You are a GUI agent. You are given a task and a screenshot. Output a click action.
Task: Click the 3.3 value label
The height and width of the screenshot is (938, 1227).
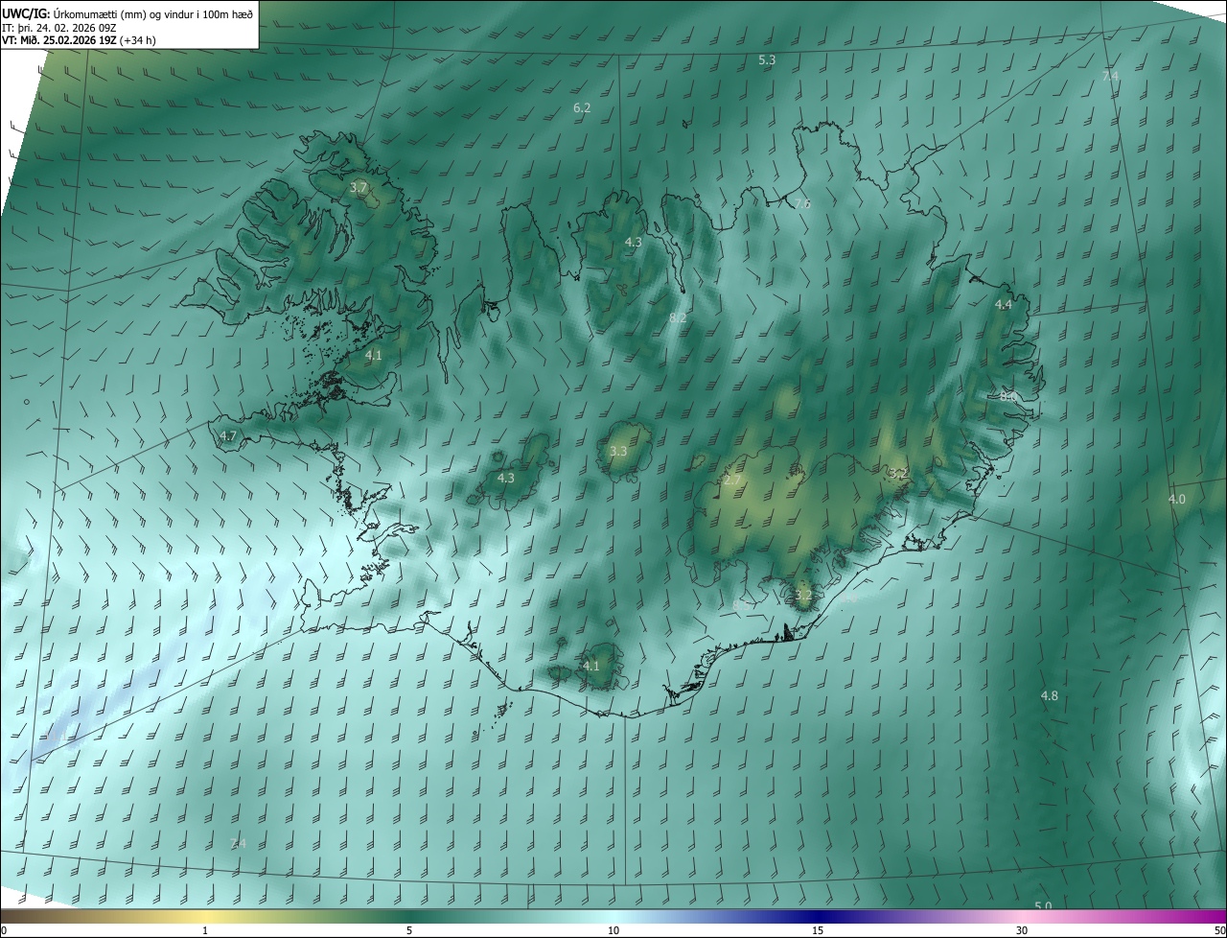point(618,451)
